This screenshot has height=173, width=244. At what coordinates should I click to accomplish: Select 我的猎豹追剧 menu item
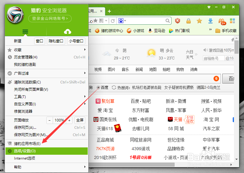47,64
